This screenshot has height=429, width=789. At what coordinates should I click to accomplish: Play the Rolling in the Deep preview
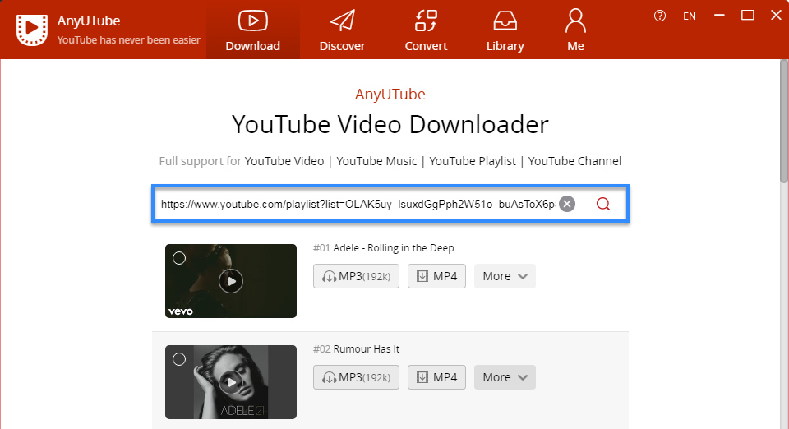(231, 281)
